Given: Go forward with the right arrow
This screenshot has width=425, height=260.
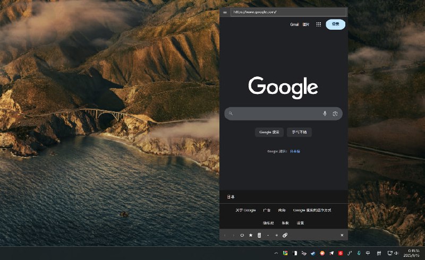Looking at the screenshot, I should point(233,236).
